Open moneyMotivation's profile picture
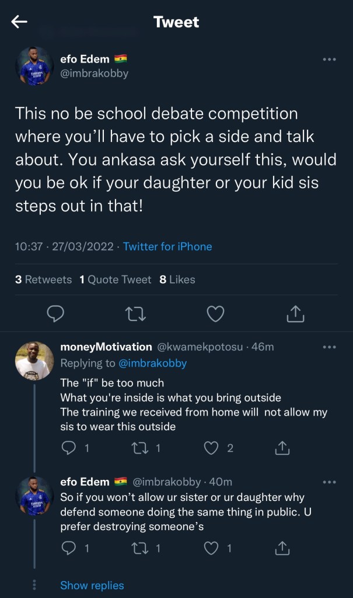This screenshot has width=353, height=598. 34,361
